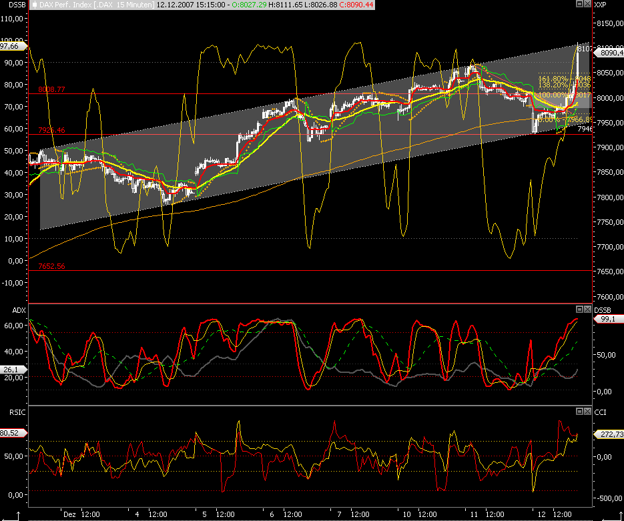Click the DSSB label right of the ADX panel
Image resolution: width=624 pixels, height=521 pixels.
[602, 310]
